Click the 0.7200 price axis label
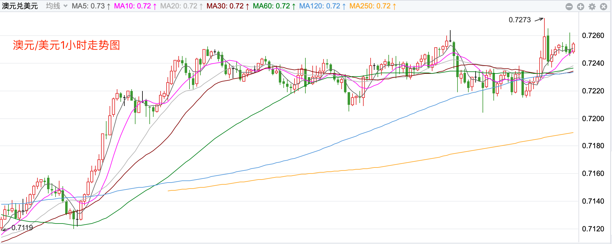 tap(593, 118)
